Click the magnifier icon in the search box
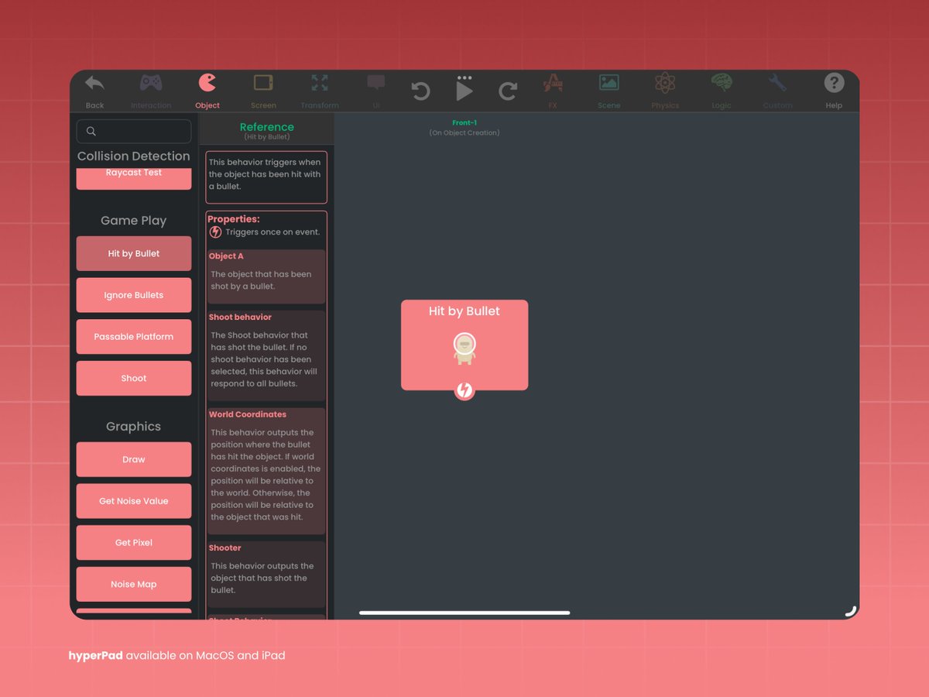 point(91,132)
